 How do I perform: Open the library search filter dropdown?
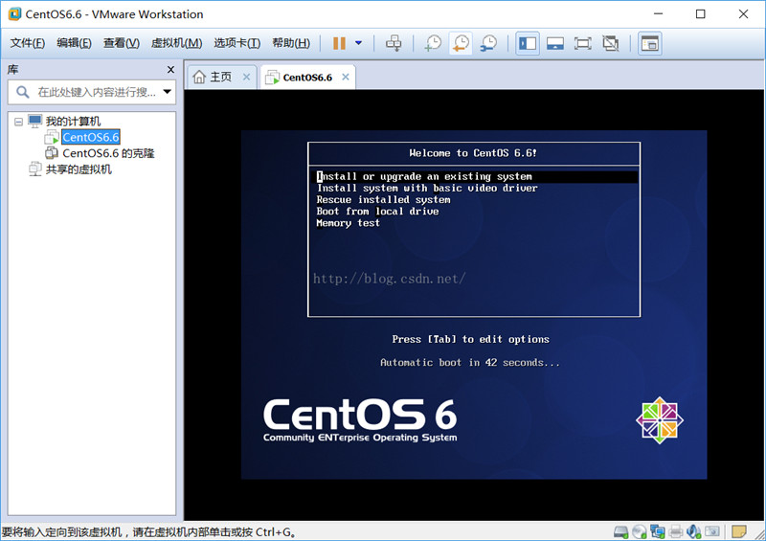click(x=167, y=92)
